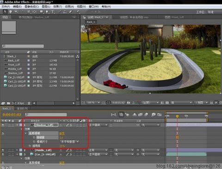Click the timeline auto-keyframe magnifier icon
Image resolution: width=222 pixels, height=169 pixels.
coord(154,114)
